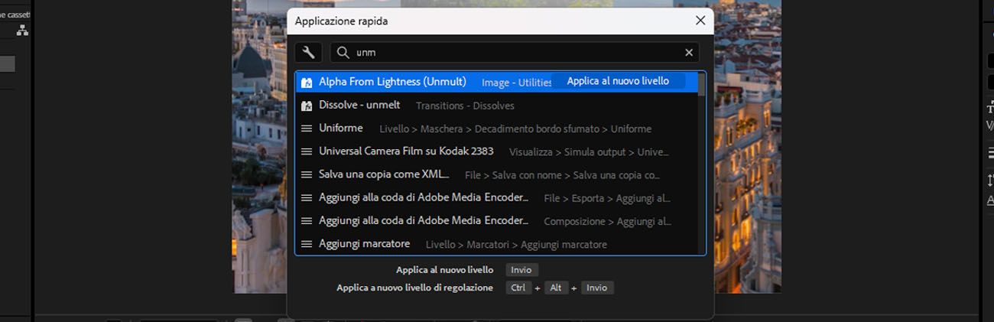
Task: Click the Ctrl key hint badge
Action: (x=518, y=288)
